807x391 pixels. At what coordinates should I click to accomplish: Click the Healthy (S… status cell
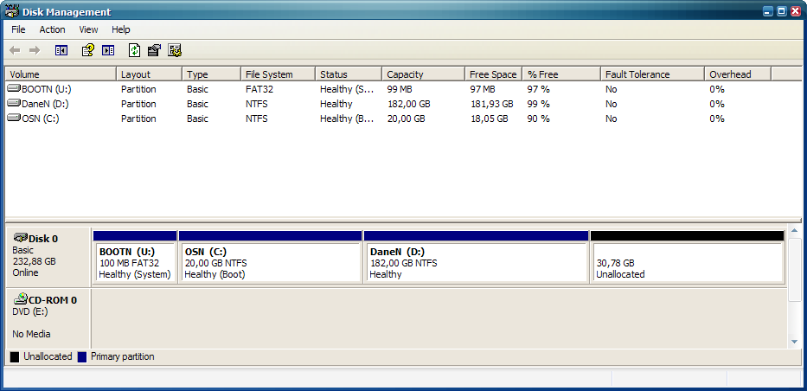pos(347,89)
